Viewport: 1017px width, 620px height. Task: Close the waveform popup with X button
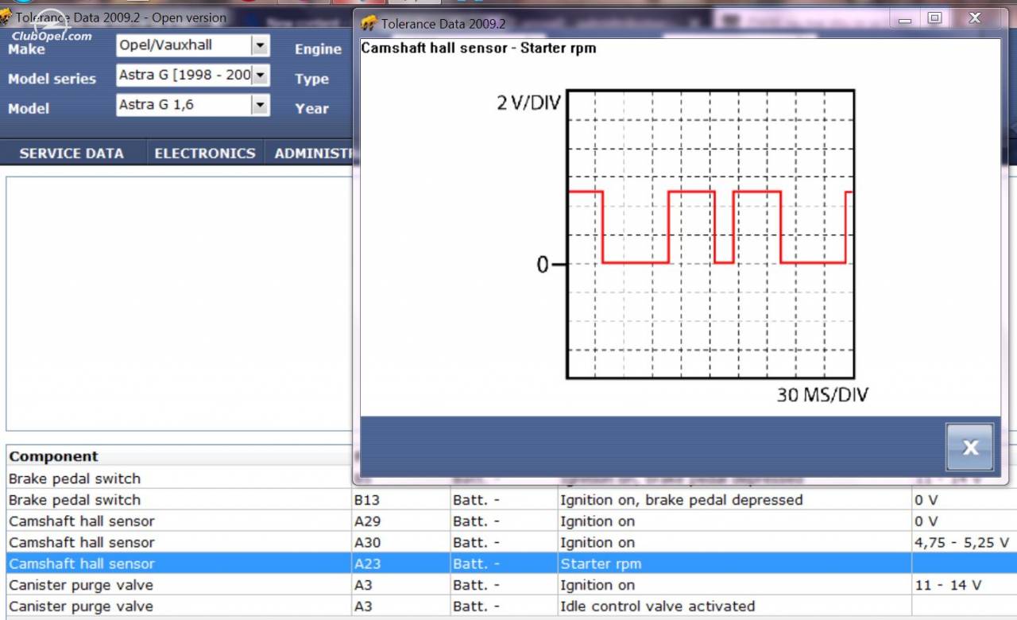point(969,447)
